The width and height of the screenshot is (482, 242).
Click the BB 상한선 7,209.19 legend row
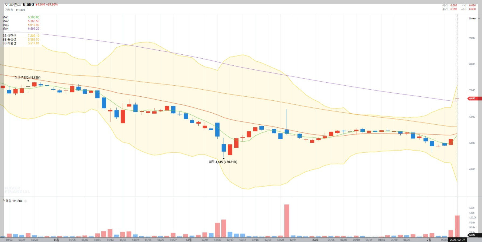click(x=21, y=36)
